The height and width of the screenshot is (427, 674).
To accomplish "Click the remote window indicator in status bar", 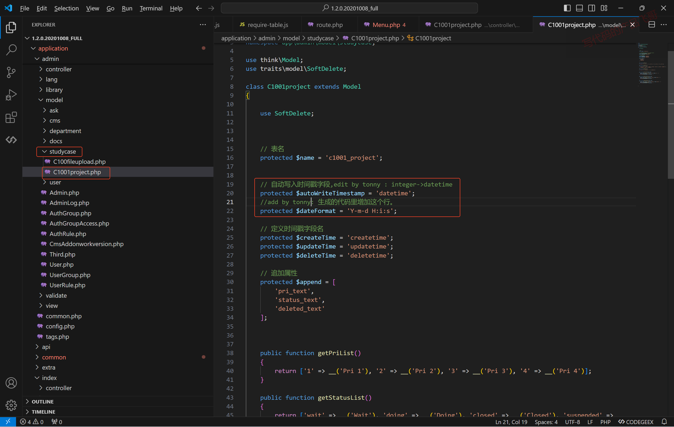I will pyautogui.click(x=8, y=422).
